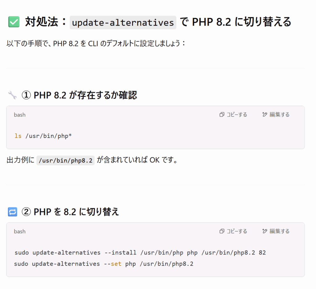This screenshot has height=289, width=316.
Task: Click copy icon in second bash block
Action: coord(222,231)
